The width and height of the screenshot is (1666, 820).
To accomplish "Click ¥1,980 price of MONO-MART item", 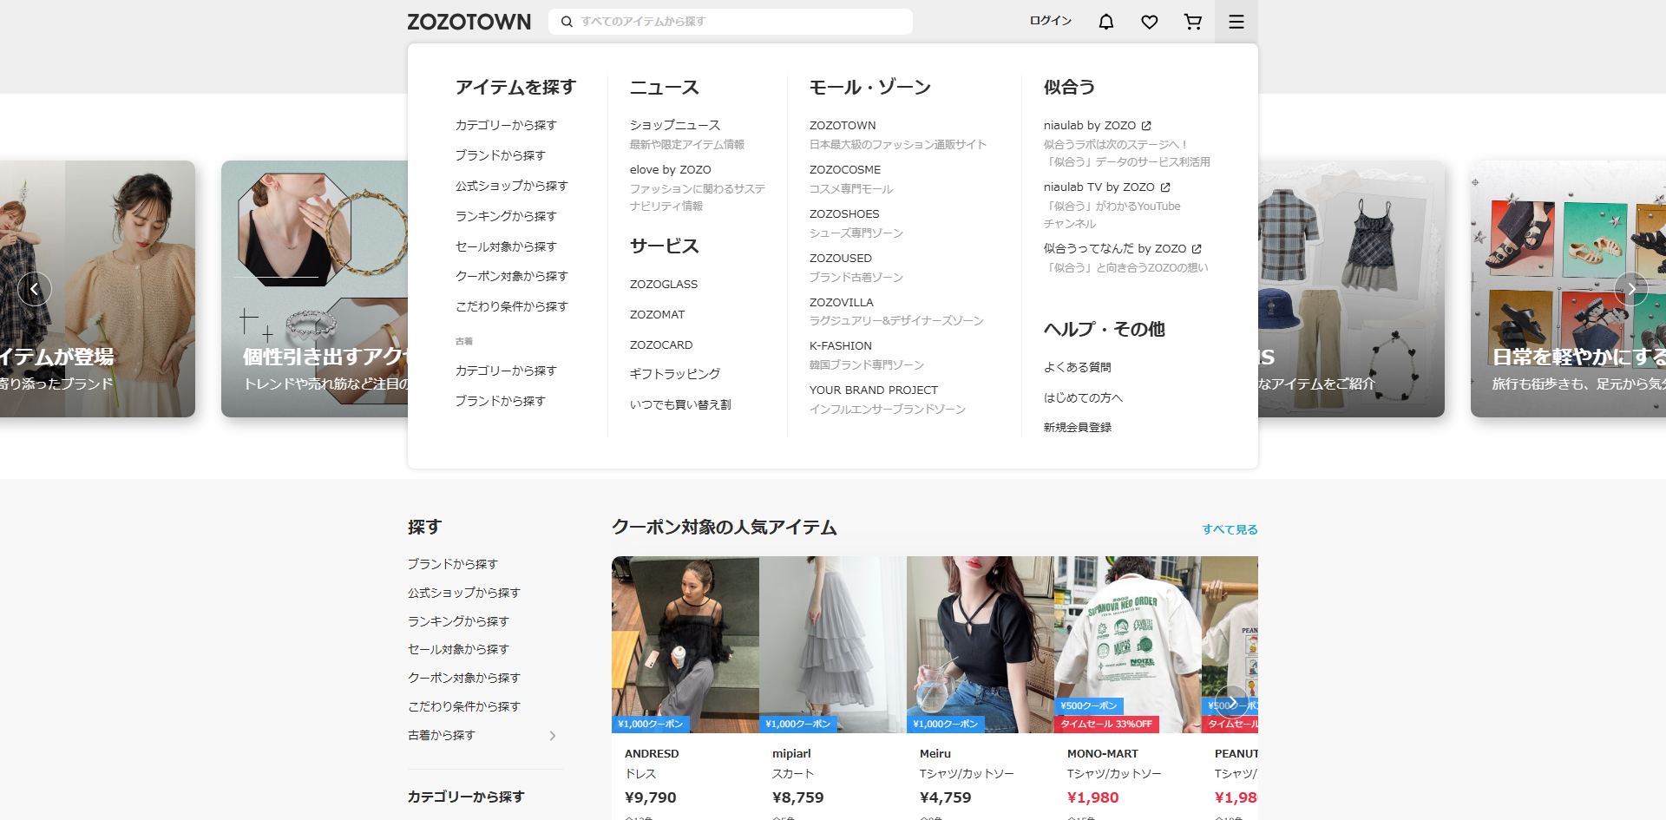I will point(1093,797).
